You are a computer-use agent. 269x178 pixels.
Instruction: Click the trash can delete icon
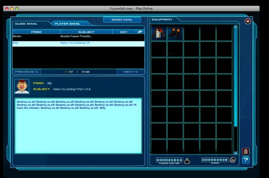coord(246,152)
